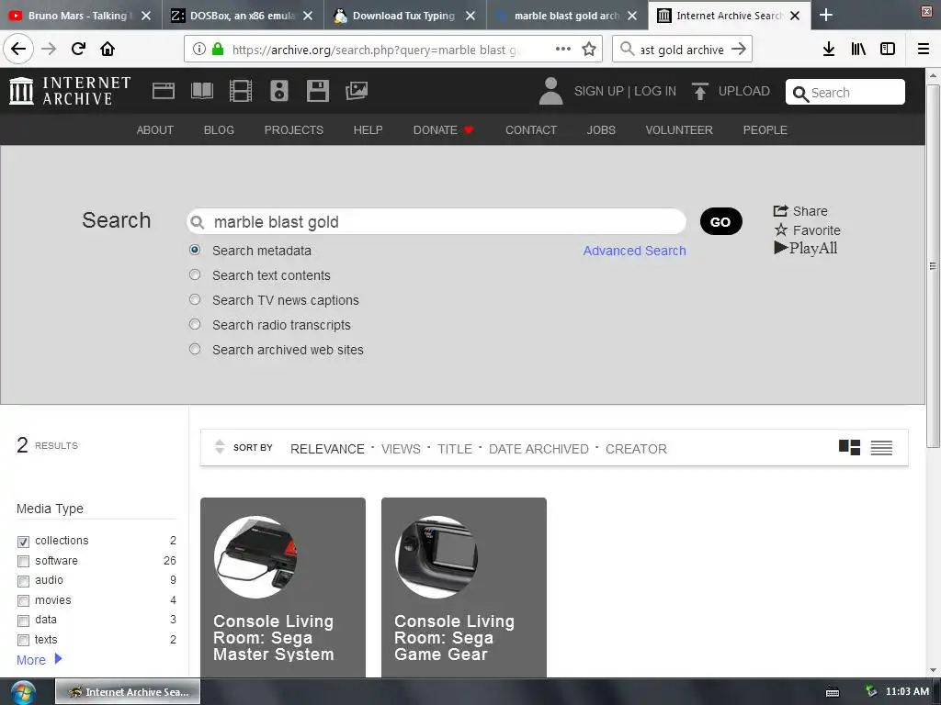
Task: Click the Internet Archive logo
Action: point(70,91)
